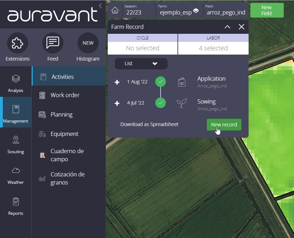Collapse the sidebar with left chevron
Image resolution: width=294 pixels, height=238 pixels.
tap(100, 6)
